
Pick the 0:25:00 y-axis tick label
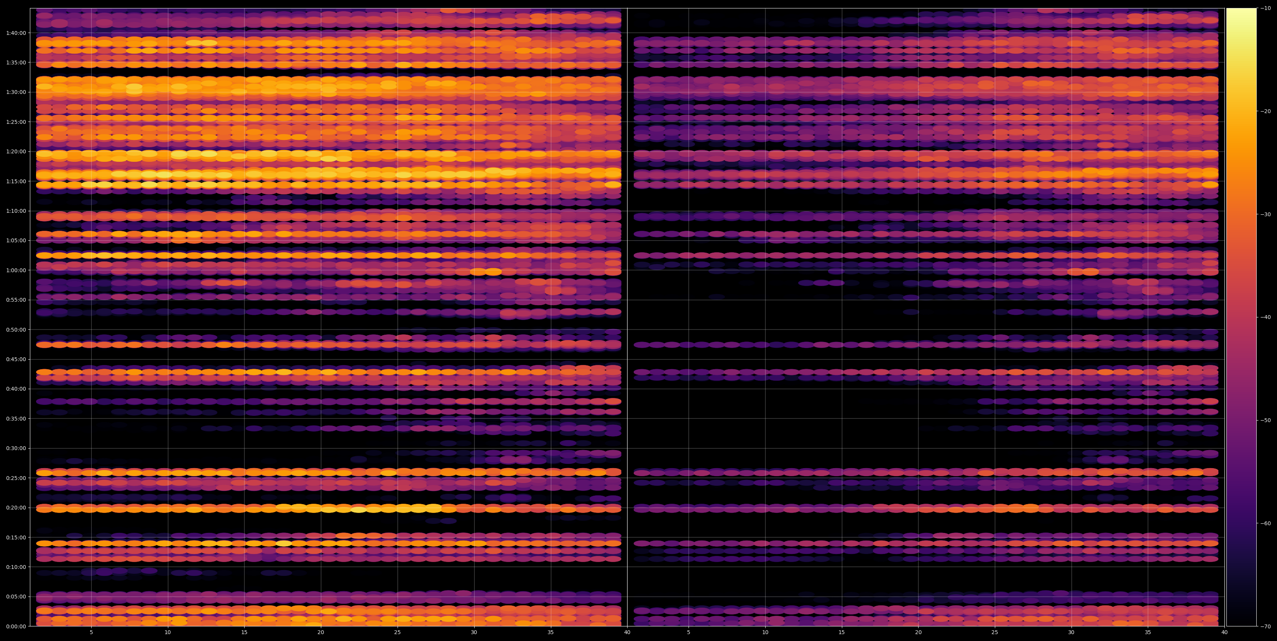[16, 478]
